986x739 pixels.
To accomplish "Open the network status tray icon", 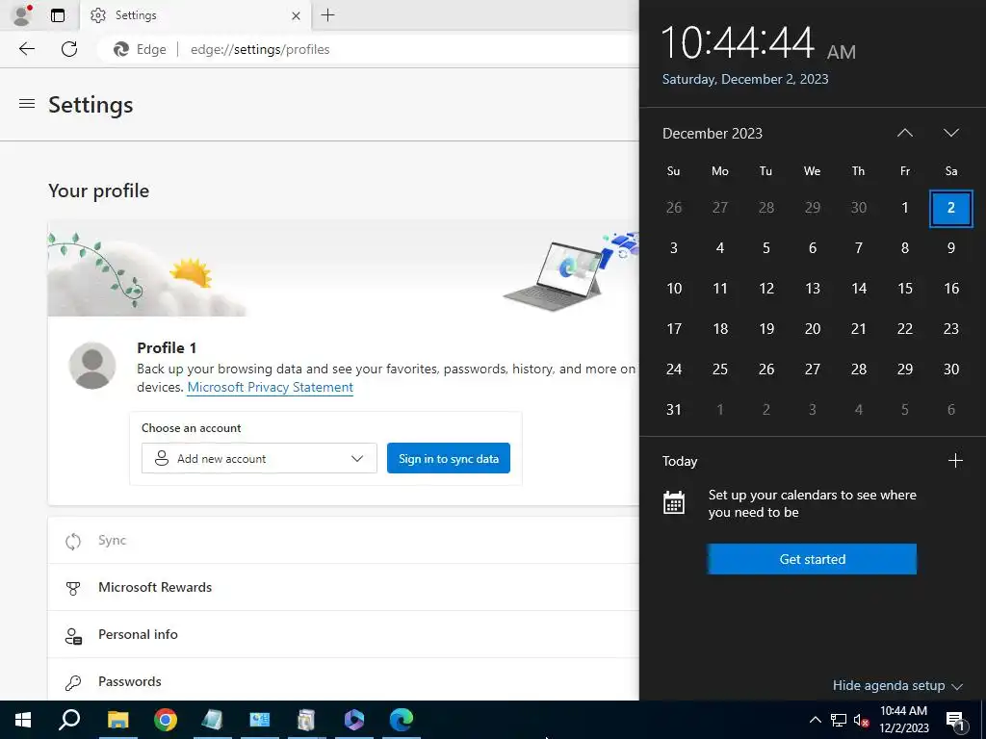I will (x=839, y=720).
